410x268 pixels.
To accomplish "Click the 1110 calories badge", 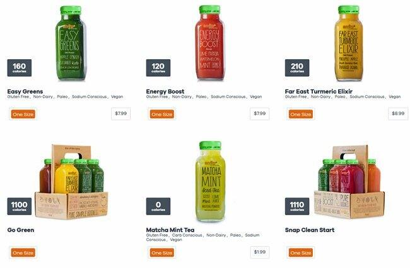I will (x=297, y=206).
